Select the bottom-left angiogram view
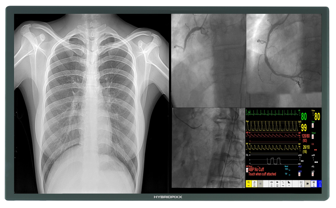The image size is (336, 208). click(x=208, y=147)
